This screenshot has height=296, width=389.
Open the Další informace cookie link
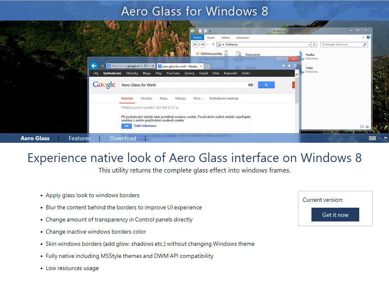tap(145, 126)
